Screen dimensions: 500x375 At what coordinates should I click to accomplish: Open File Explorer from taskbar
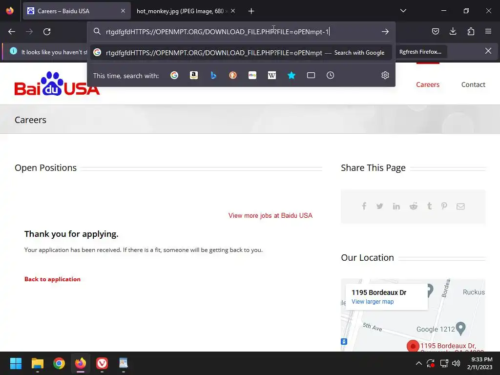(37, 363)
